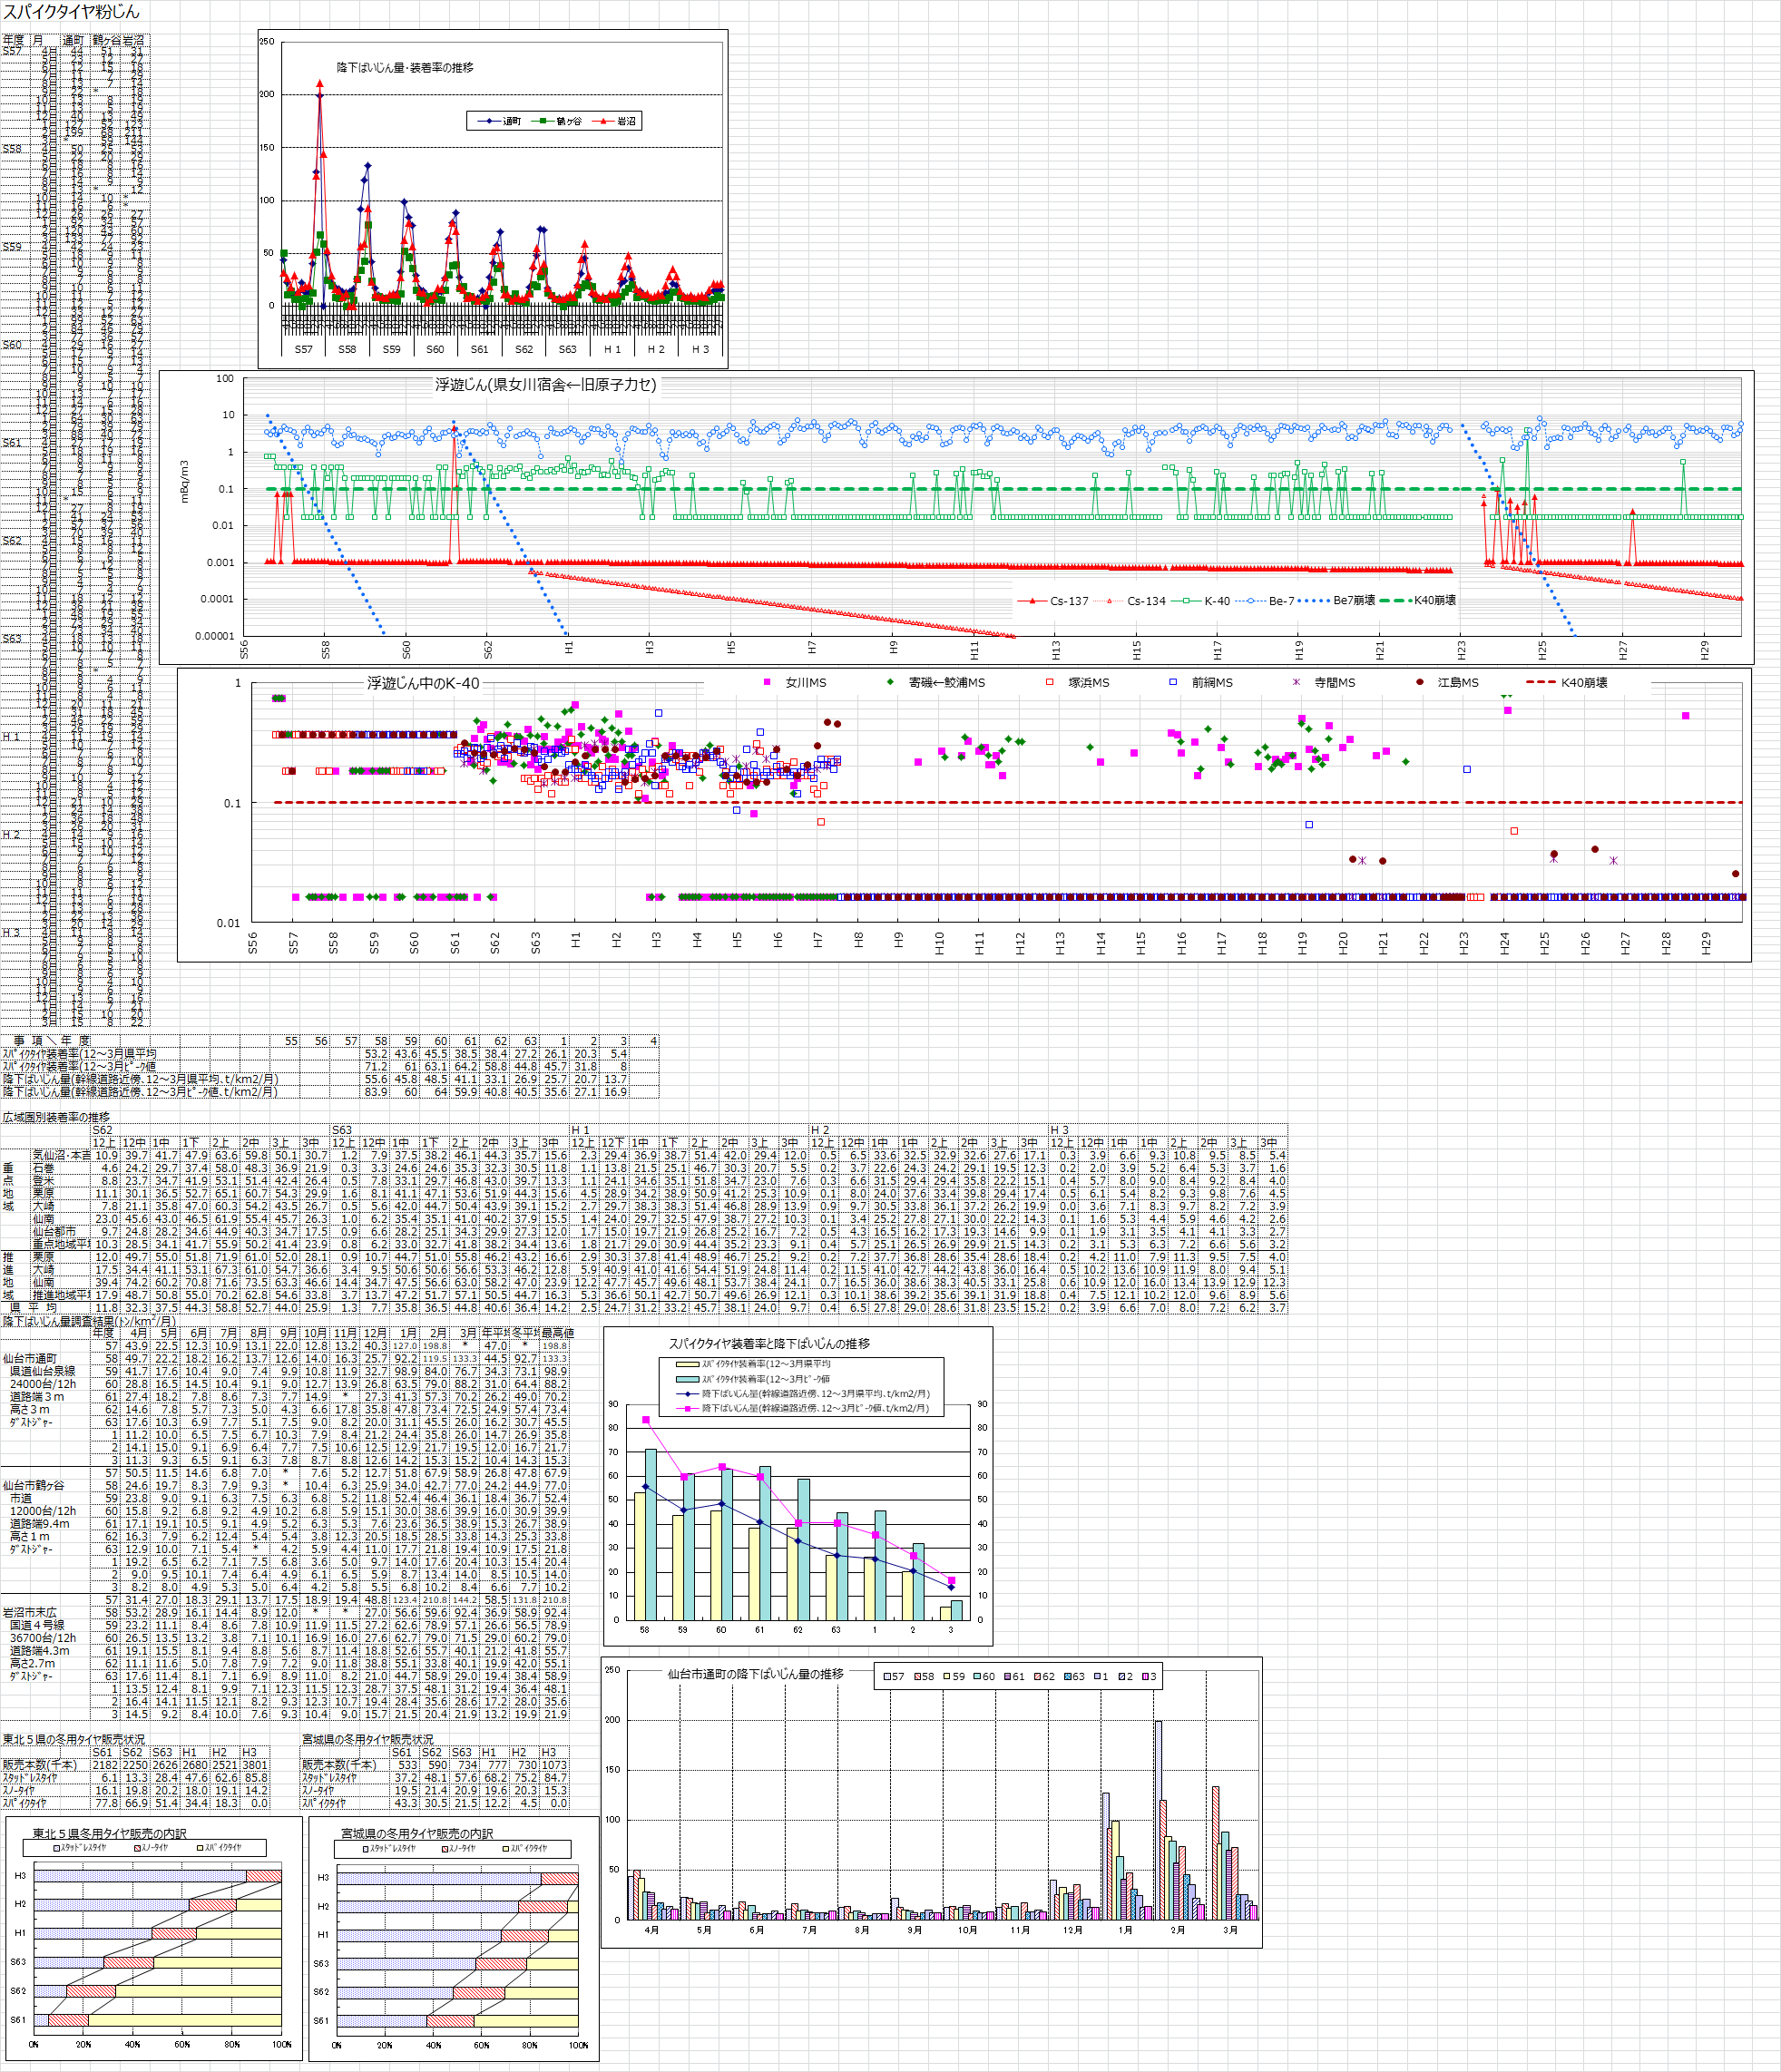
Task: Select the '石巻' row label
Action: coord(44,1168)
